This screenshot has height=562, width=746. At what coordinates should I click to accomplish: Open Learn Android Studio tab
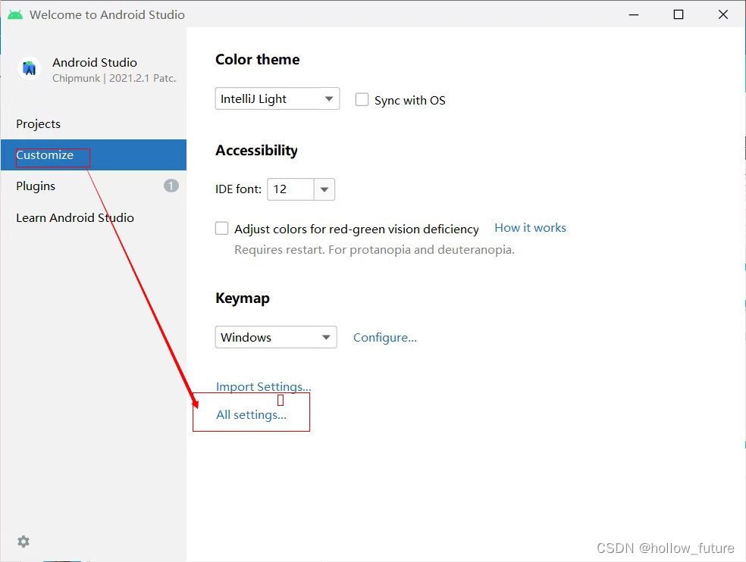[93, 218]
